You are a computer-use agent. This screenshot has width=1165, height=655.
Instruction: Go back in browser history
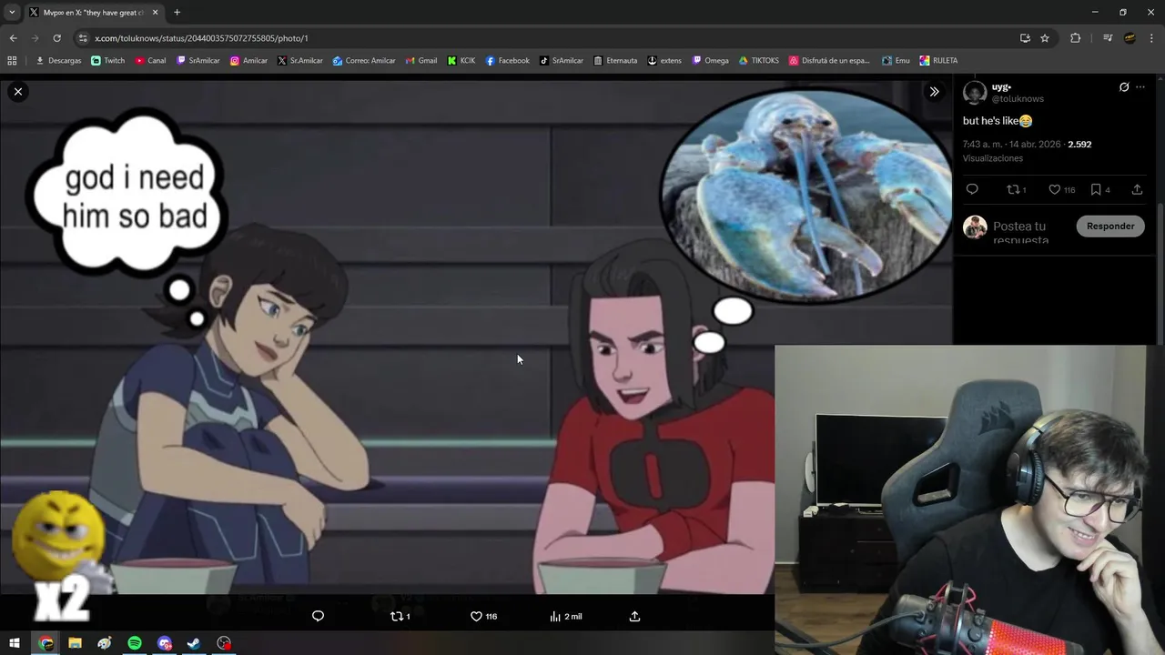13,38
